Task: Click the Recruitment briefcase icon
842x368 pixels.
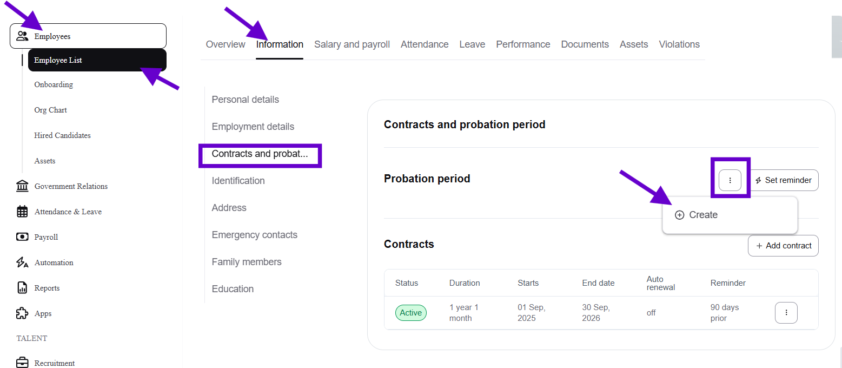Action: click(22, 363)
